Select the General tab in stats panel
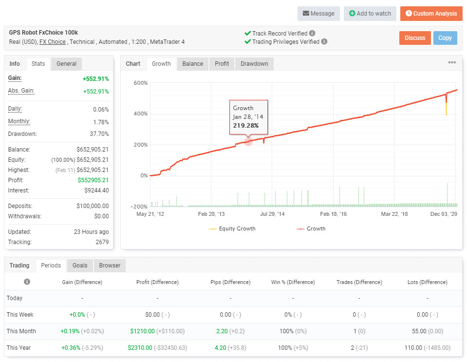Screen dimensions: 467x362 [x=66, y=64]
